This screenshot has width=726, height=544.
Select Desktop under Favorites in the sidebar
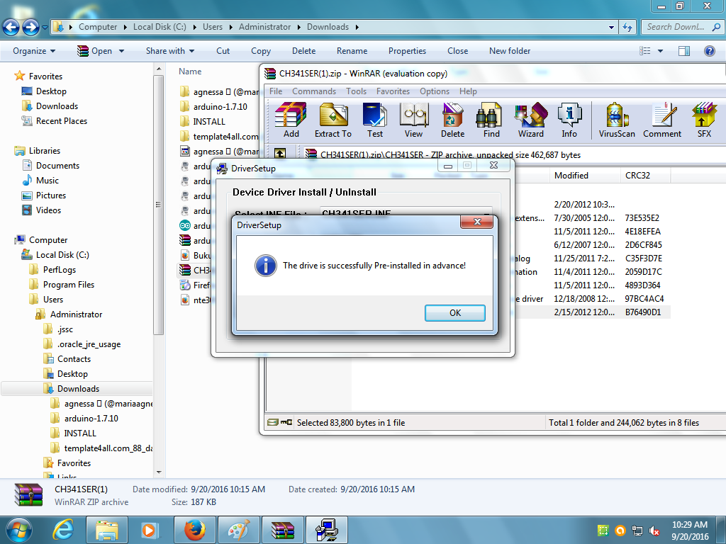tap(51, 91)
